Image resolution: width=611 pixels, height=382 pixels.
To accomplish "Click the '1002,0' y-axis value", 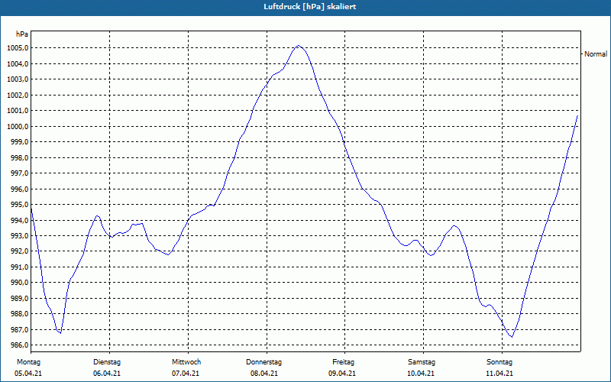I will pyautogui.click(x=18, y=95).
